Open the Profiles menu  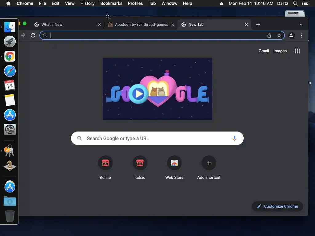[135, 3]
